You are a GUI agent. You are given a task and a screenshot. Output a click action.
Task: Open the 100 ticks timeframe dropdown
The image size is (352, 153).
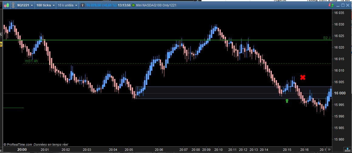46,5
